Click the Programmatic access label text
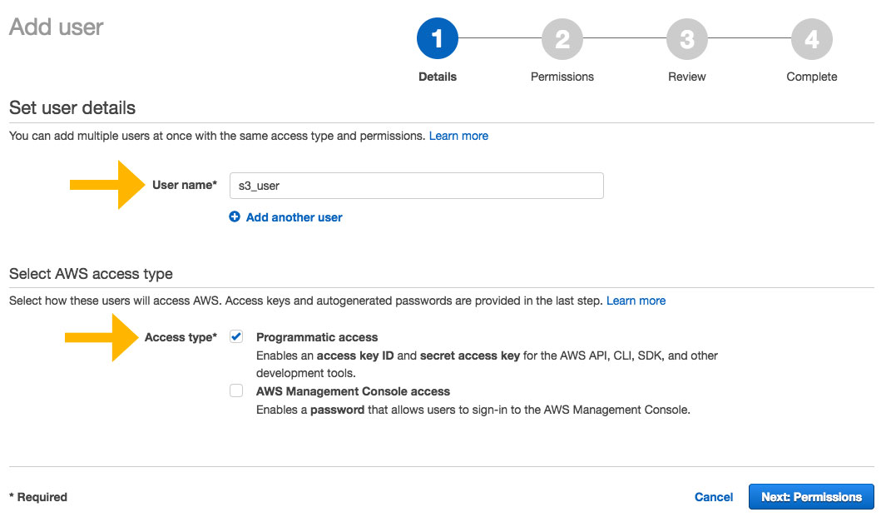This screenshot has height=532, width=896. tap(317, 337)
